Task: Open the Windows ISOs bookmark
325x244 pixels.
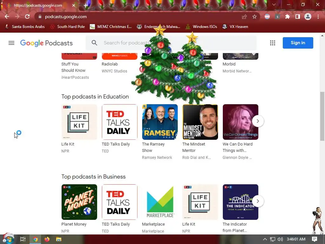Action: 201,27
